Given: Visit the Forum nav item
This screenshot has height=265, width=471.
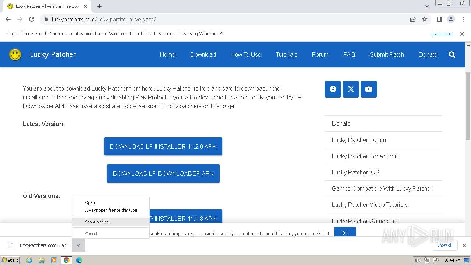Looking at the screenshot, I should 320,54.
